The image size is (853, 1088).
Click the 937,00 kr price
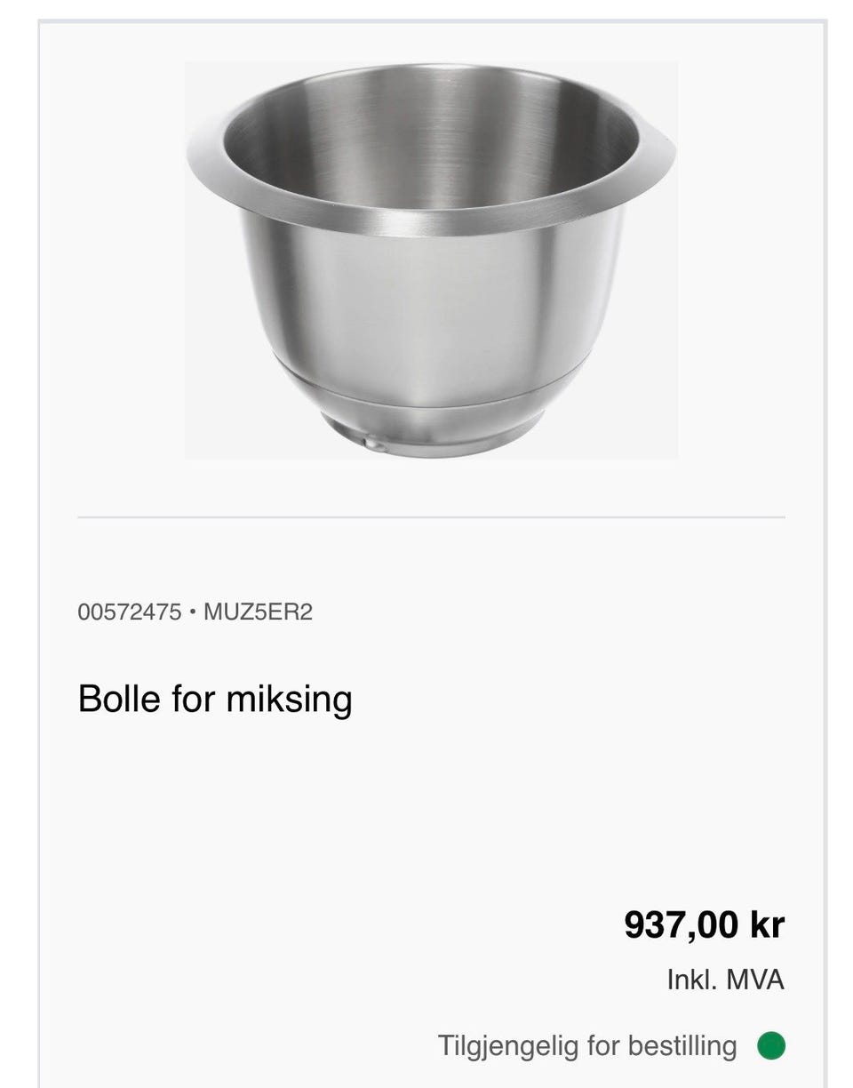[x=704, y=924]
